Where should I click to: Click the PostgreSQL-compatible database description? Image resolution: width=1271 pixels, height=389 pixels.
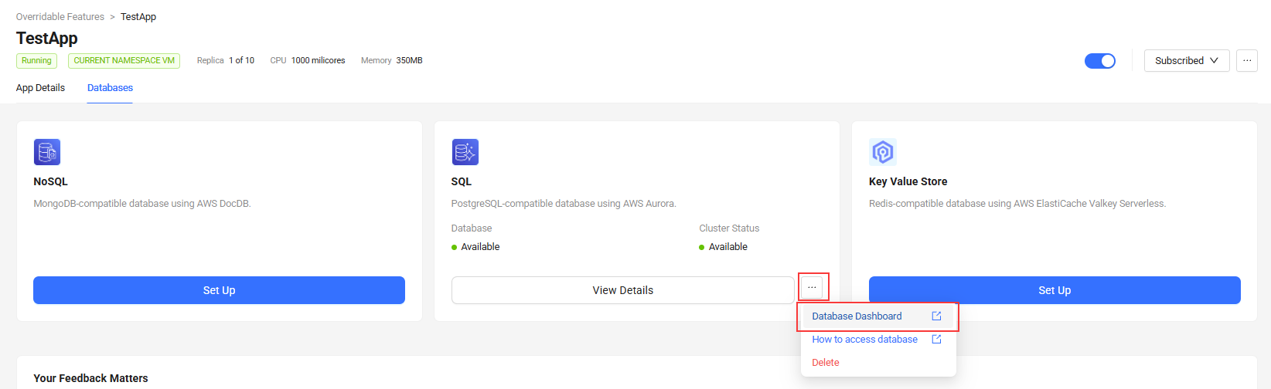tap(564, 204)
